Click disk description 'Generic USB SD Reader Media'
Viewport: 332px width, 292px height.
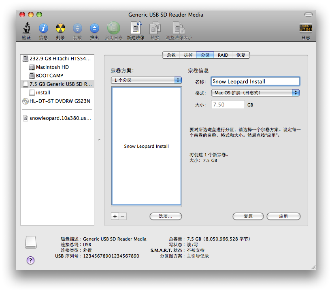(115, 239)
